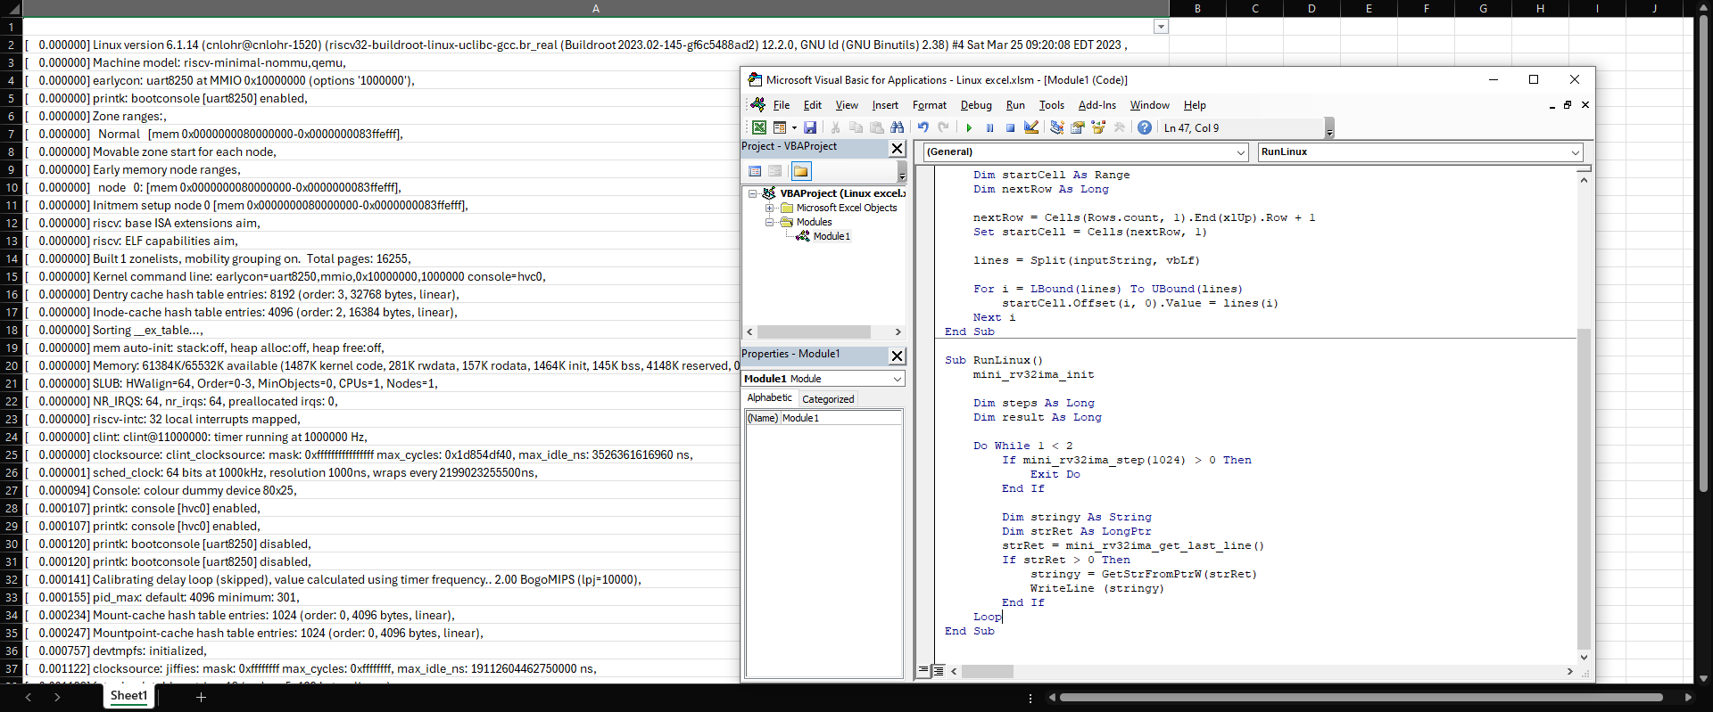1713x712 pixels.
Task: Close the Properties - Module1 pane
Action: coord(898,356)
